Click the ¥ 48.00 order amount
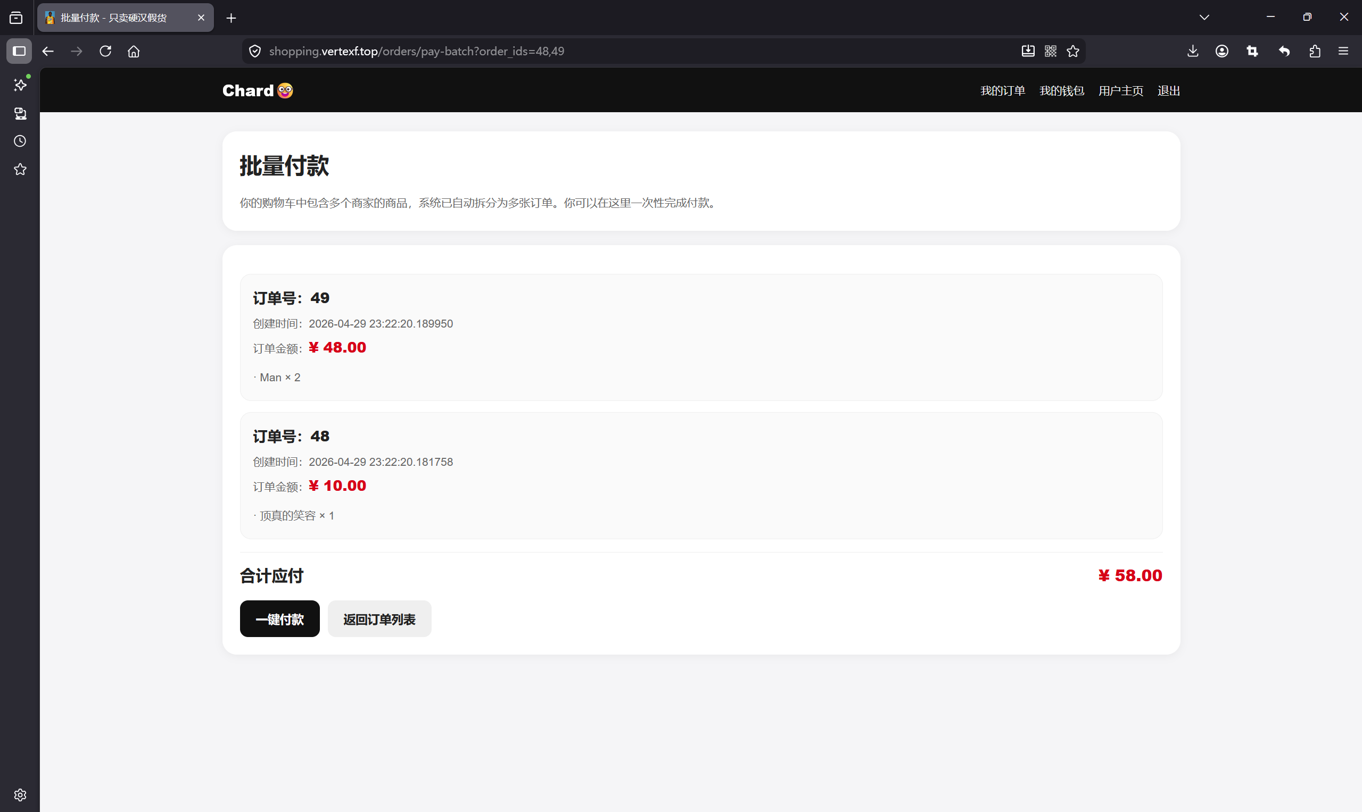Viewport: 1362px width, 812px height. tap(337, 347)
